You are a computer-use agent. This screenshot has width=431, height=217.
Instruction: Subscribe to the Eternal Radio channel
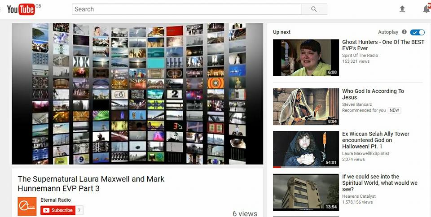(57, 210)
